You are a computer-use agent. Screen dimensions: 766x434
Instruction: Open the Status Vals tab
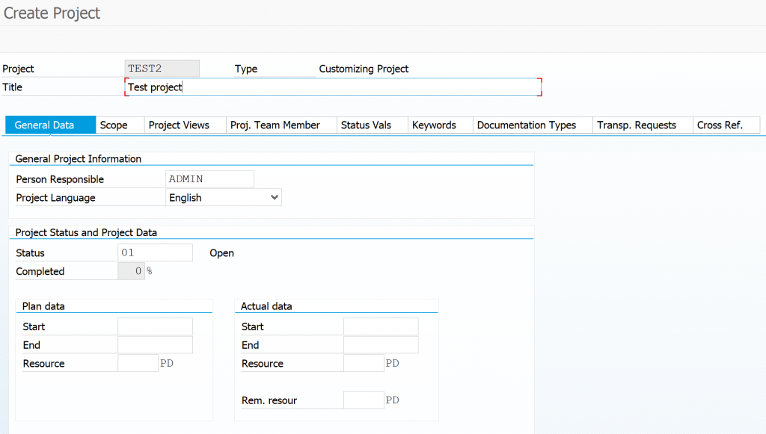pyautogui.click(x=366, y=125)
